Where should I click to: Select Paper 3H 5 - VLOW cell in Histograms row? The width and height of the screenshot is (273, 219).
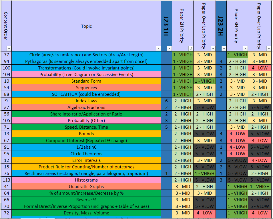pos(237,180)
